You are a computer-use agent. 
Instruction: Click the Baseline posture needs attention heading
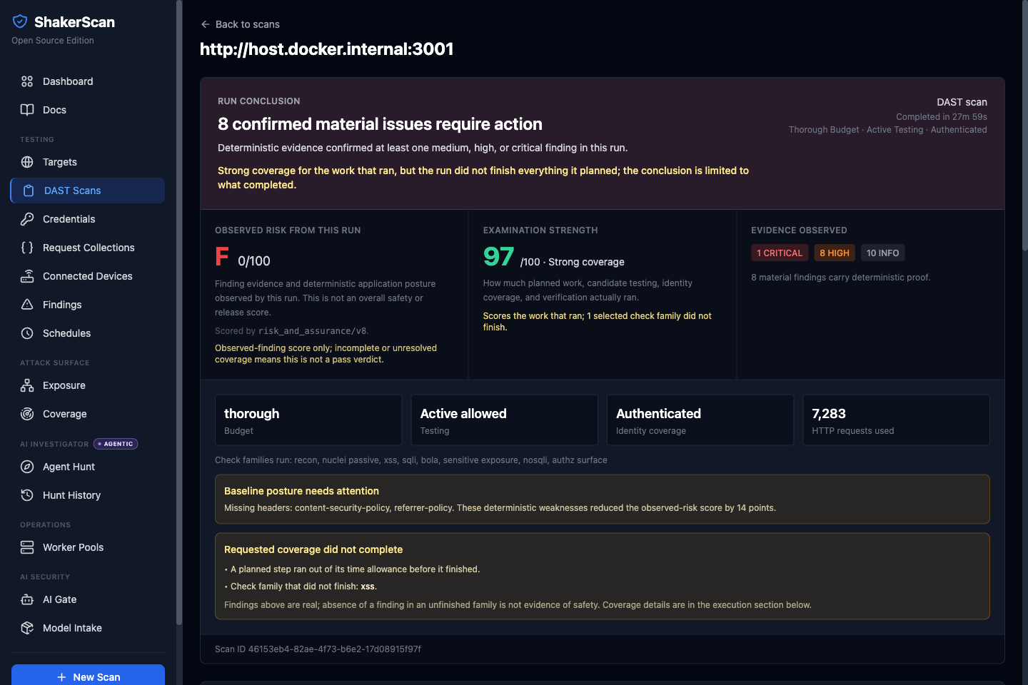301,491
